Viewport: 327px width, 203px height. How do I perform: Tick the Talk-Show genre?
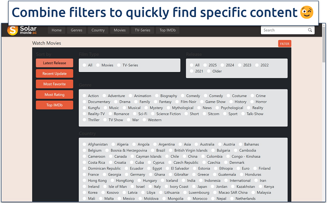243,114
